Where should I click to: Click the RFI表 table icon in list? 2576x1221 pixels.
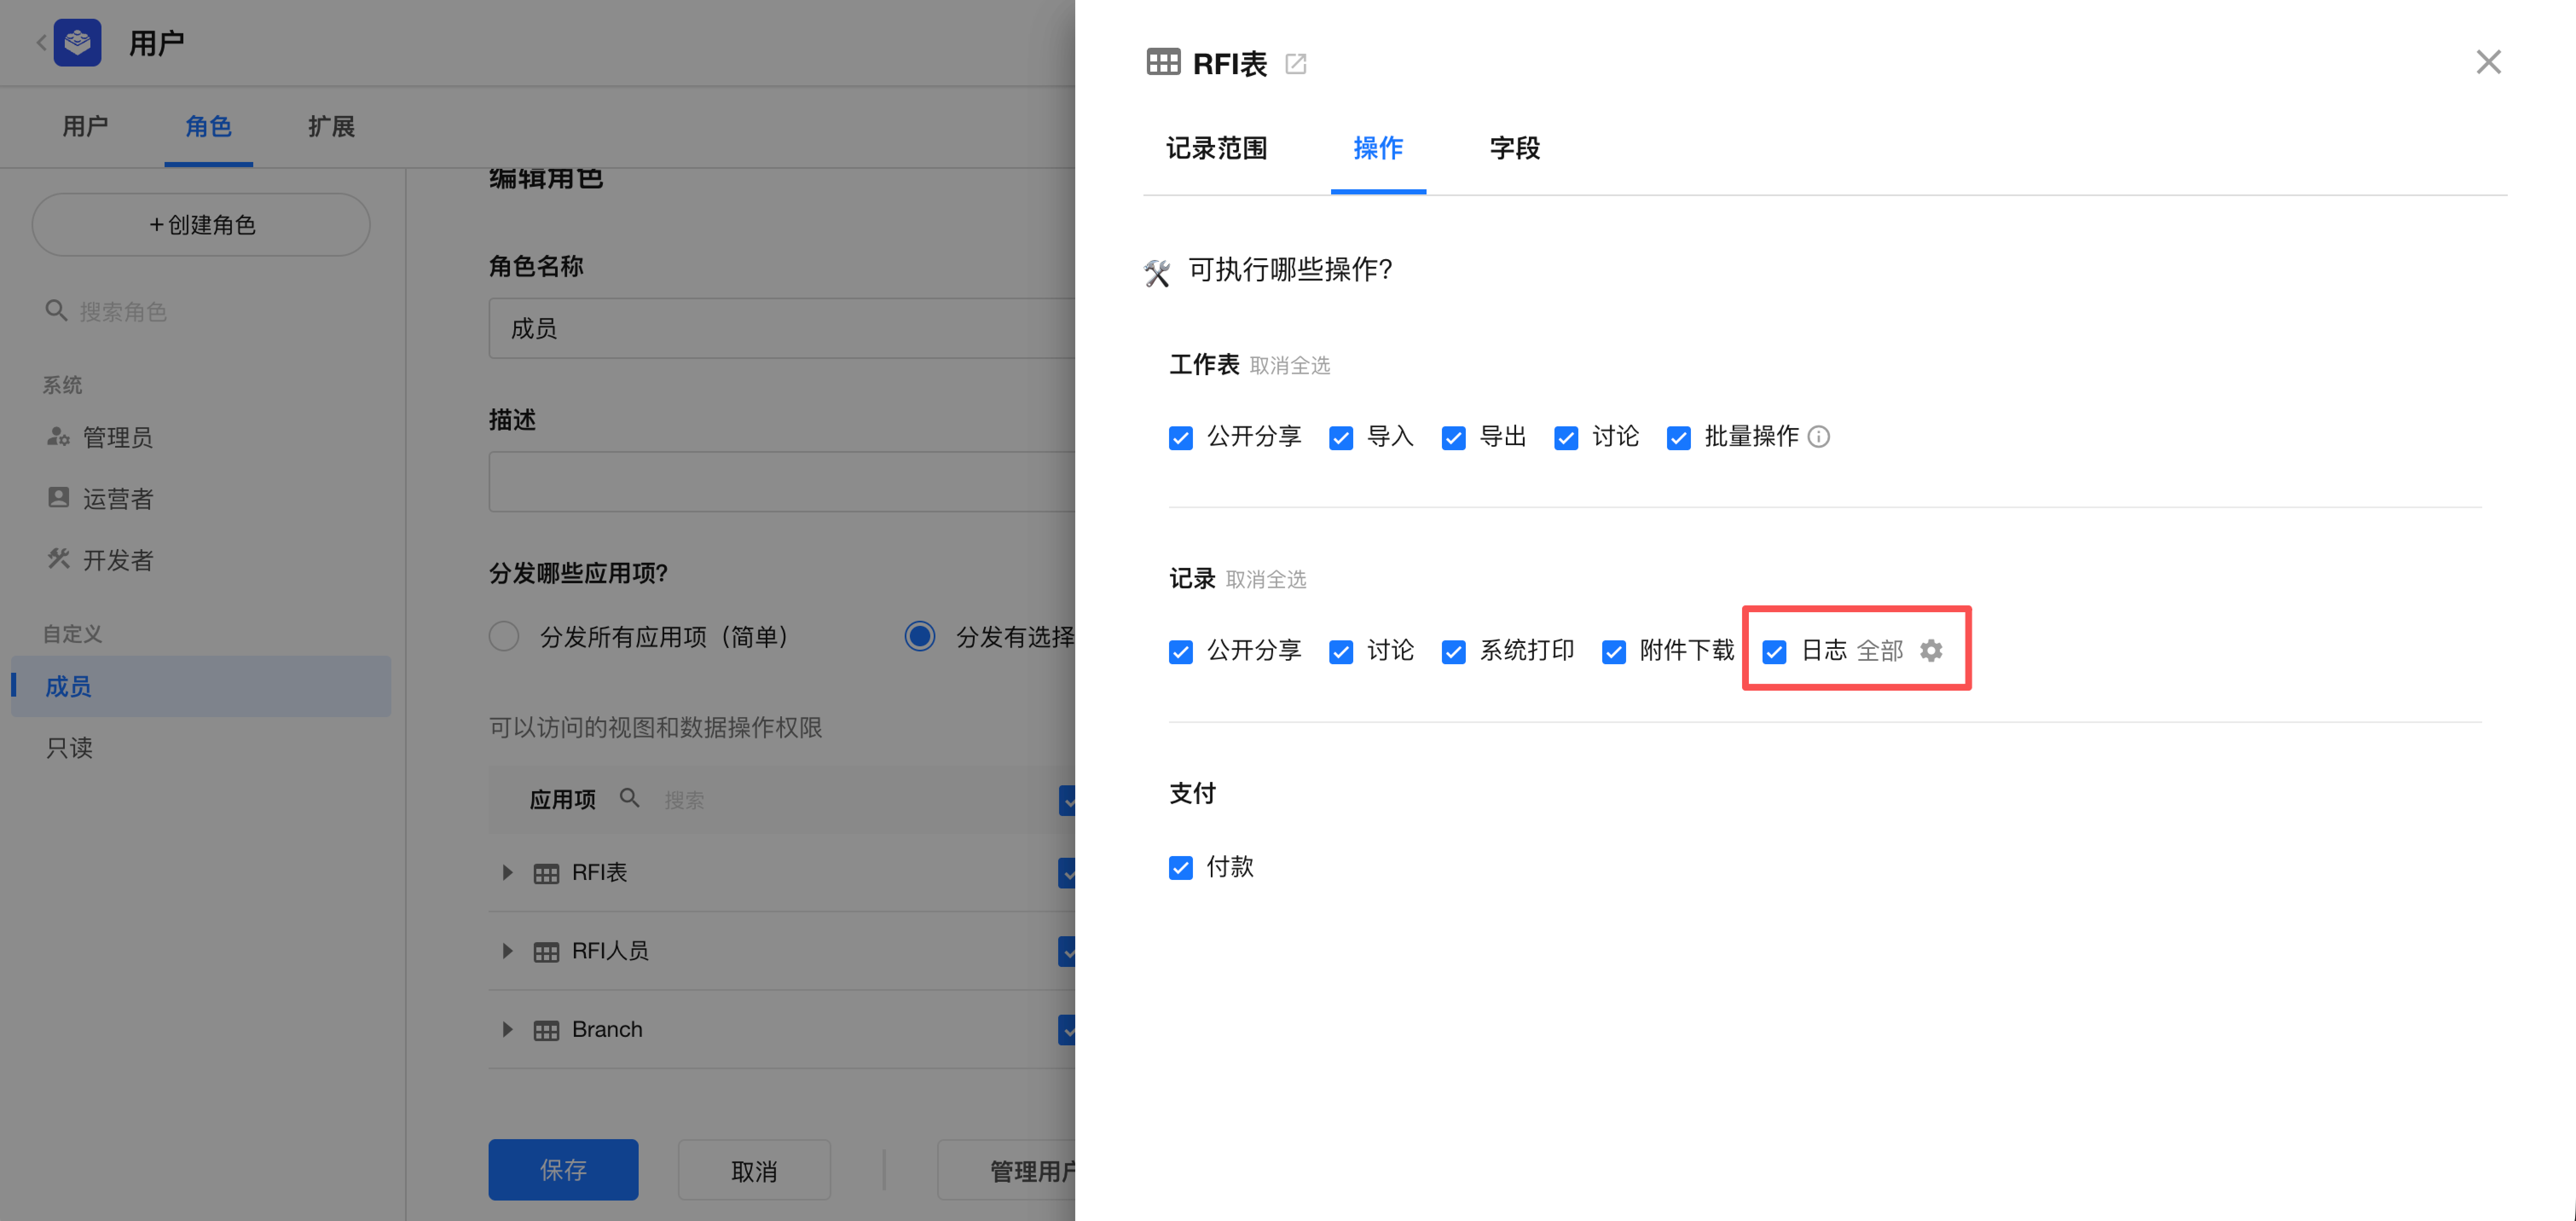tap(546, 874)
